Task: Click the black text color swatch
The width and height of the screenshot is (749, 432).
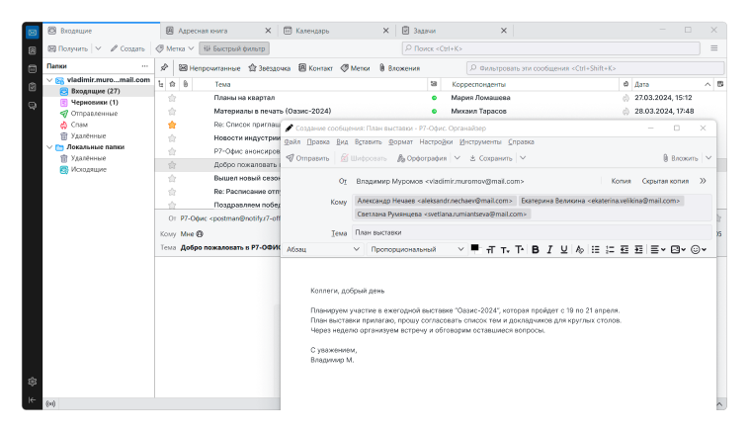Action: tap(475, 247)
